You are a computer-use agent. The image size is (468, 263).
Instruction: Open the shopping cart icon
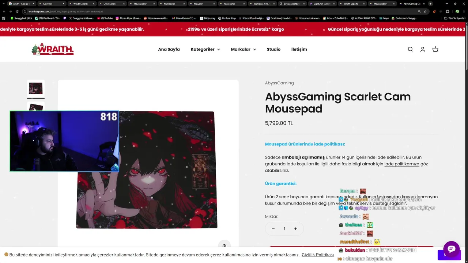(435, 49)
